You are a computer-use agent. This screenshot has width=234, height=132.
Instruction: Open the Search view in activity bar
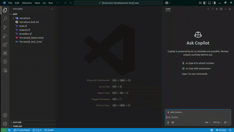(5, 19)
